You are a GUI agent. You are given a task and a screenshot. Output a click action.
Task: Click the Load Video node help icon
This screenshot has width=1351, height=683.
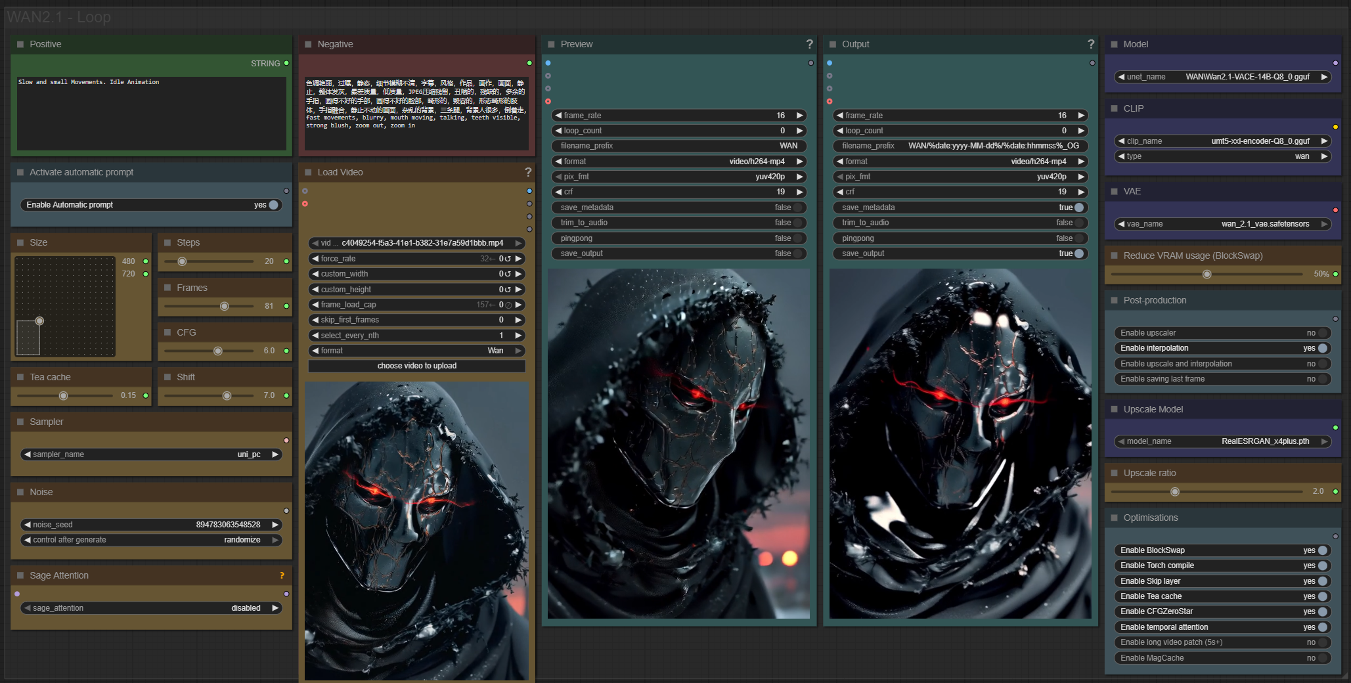(528, 172)
